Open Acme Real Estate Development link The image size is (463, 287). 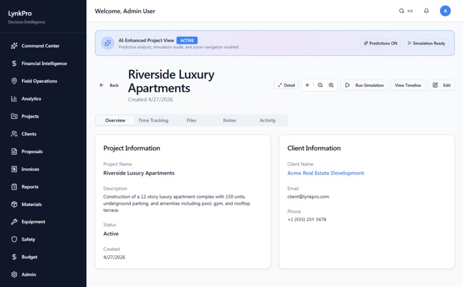[325, 173]
